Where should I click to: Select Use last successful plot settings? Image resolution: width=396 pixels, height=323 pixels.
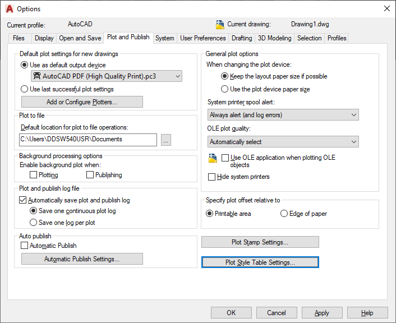pyautogui.click(x=25, y=89)
